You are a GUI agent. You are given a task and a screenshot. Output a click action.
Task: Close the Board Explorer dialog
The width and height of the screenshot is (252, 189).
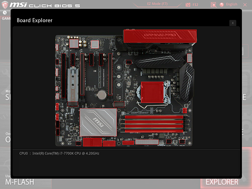click(233, 23)
